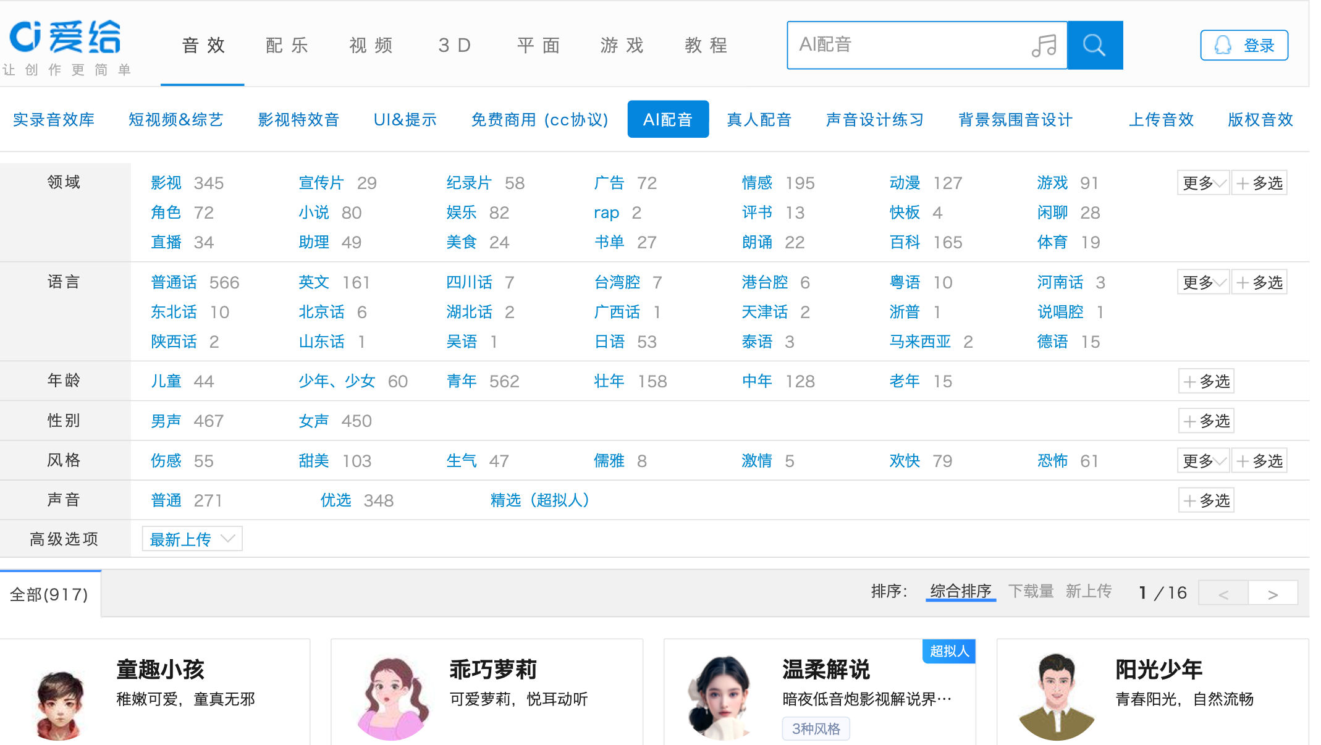Click the QQ penguin icon on login button
This screenshot has width=1321, height=745.
[x=1223, y=45]
